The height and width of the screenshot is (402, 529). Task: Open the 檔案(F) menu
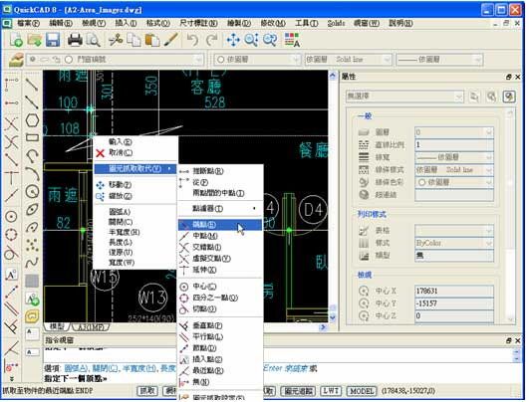[x=28, y=23]
